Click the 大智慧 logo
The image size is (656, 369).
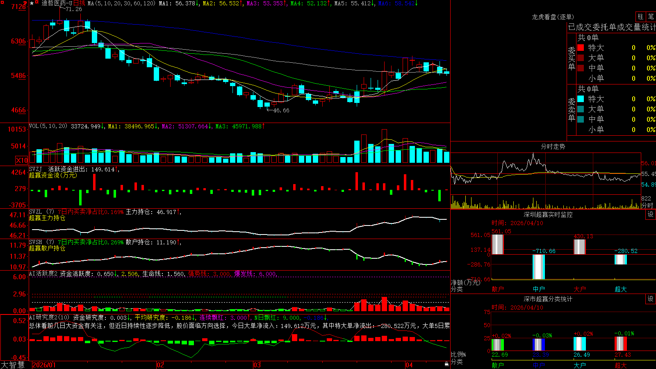13,364
